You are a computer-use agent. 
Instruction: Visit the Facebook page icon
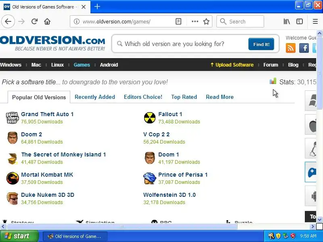tap(304, 48)
